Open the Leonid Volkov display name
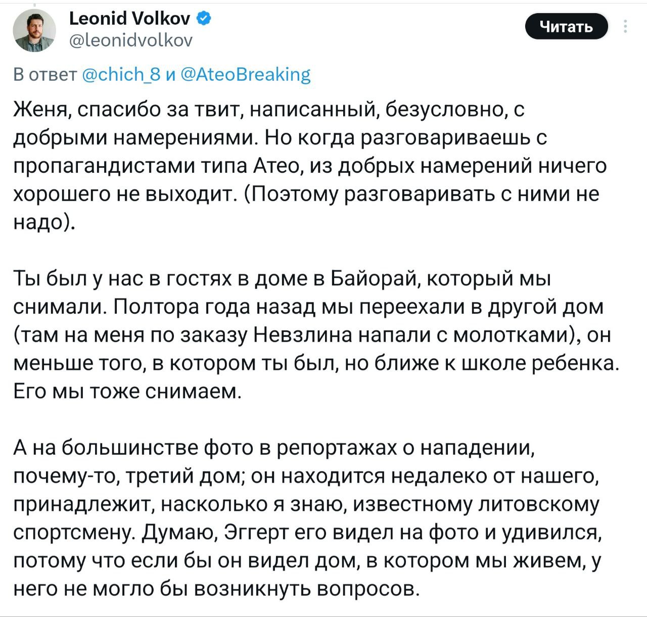The width and height of the screenshot is (647, 617). [129, 19]
